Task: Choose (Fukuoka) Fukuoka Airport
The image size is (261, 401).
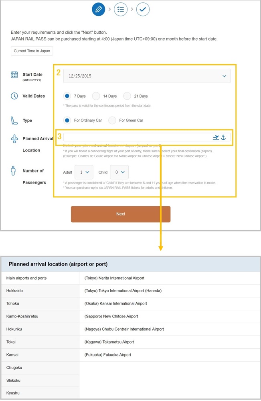Action: pos(170,355)
